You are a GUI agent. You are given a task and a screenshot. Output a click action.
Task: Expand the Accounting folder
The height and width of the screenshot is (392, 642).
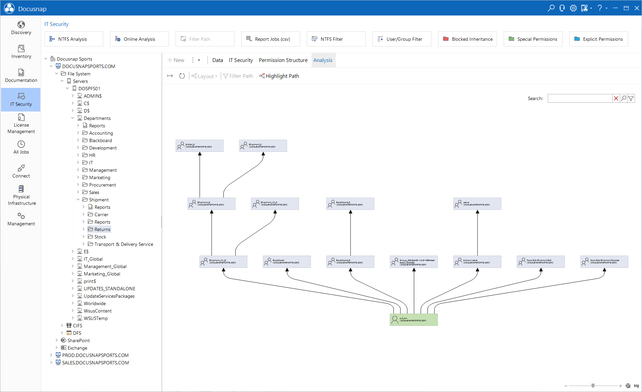point(78,133)
